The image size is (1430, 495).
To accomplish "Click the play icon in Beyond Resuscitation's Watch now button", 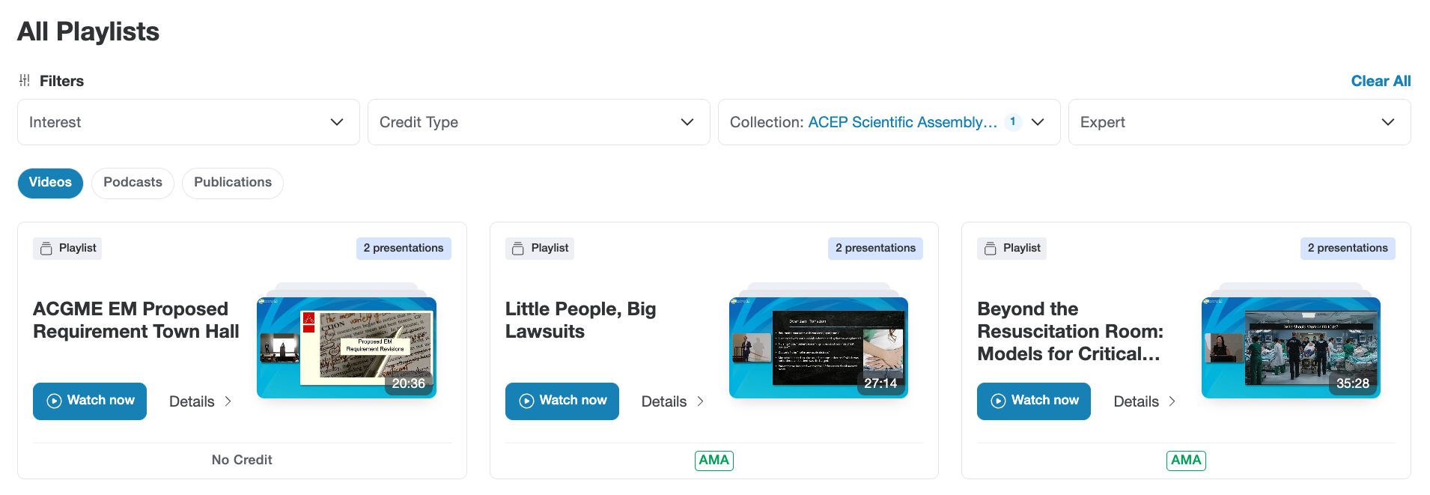I will (x=997, y=401).
